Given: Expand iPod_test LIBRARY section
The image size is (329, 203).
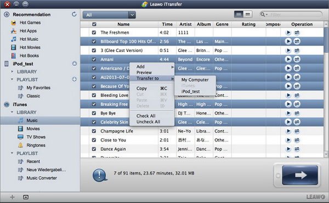Looking at the screenshot, I should click(12, 72).
